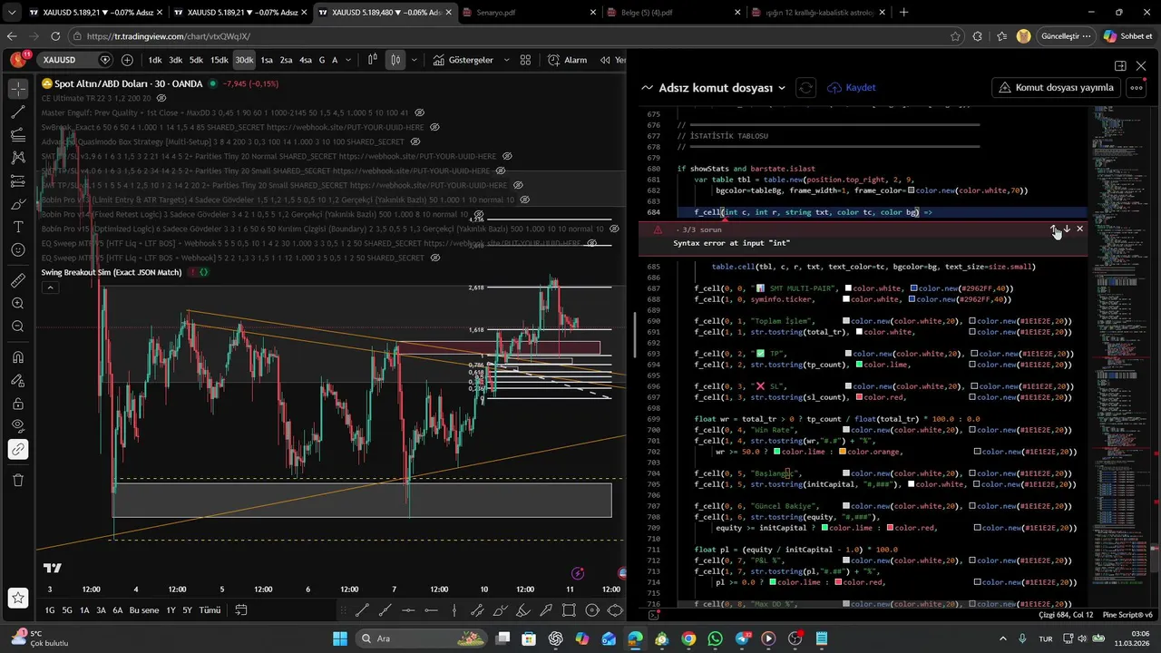Click the bar type icon
Viewport: 1161px width, 653px height.
pos(373,60)
